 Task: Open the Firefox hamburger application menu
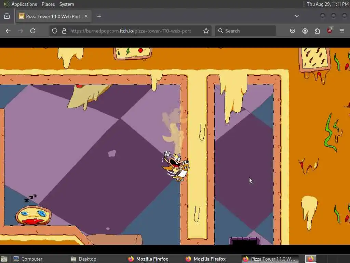point(342,31)
